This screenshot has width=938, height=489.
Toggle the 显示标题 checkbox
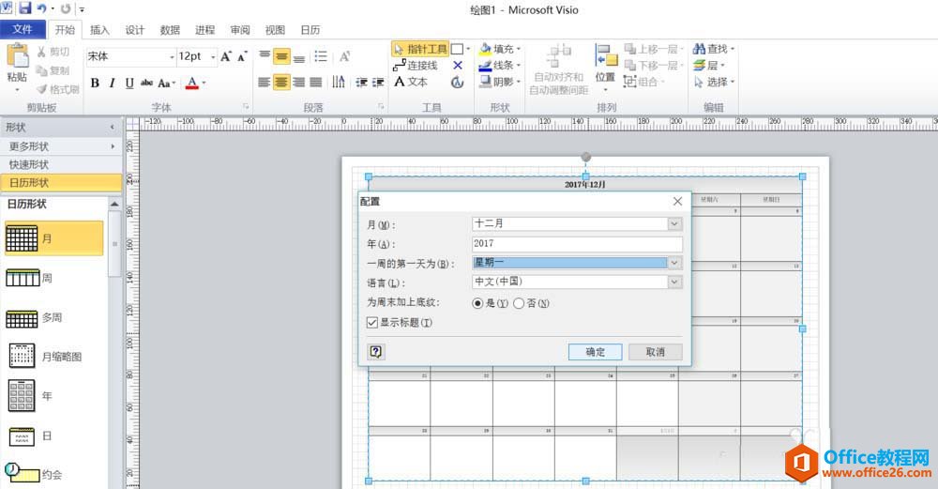pos(372,323)
